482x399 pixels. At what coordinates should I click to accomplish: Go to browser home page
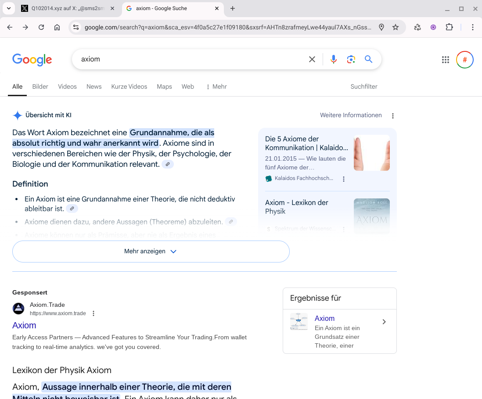(57, 27)
